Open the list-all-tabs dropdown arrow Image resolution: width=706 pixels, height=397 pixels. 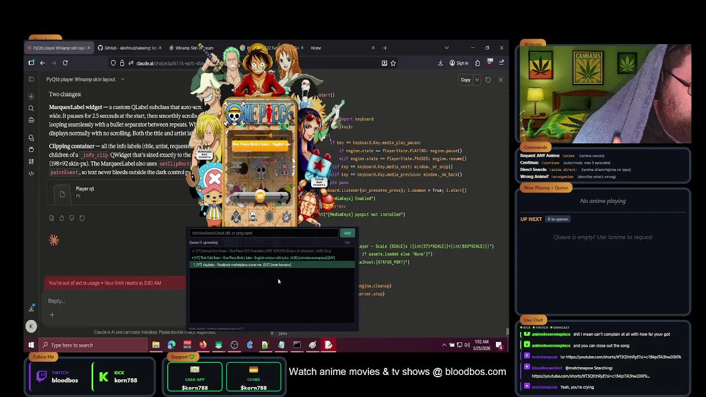pos(446,48)
